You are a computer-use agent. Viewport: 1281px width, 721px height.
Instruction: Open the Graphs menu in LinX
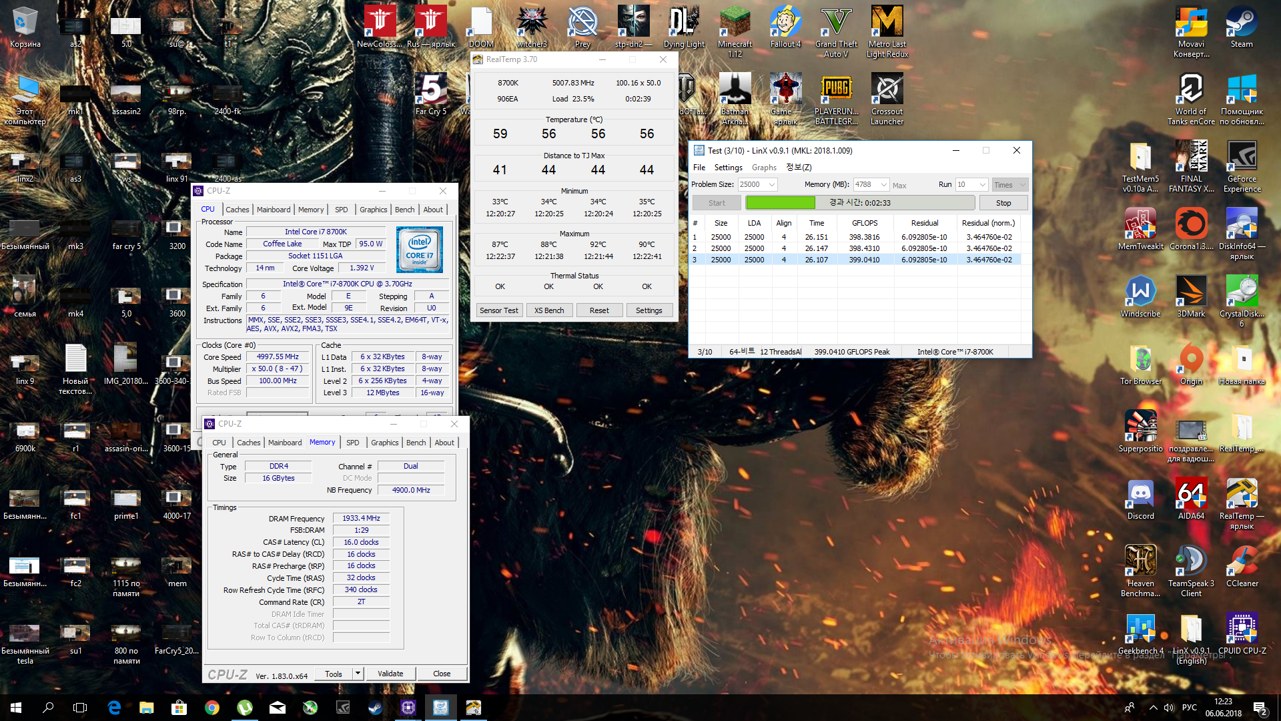(x=764, y=168)
